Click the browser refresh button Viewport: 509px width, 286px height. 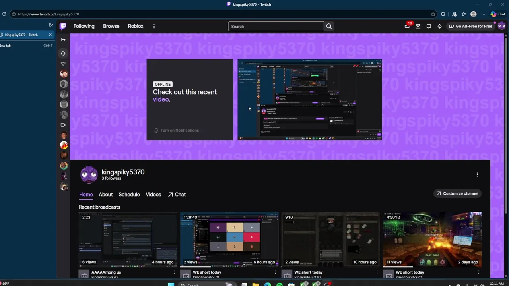tap(4, 14)
